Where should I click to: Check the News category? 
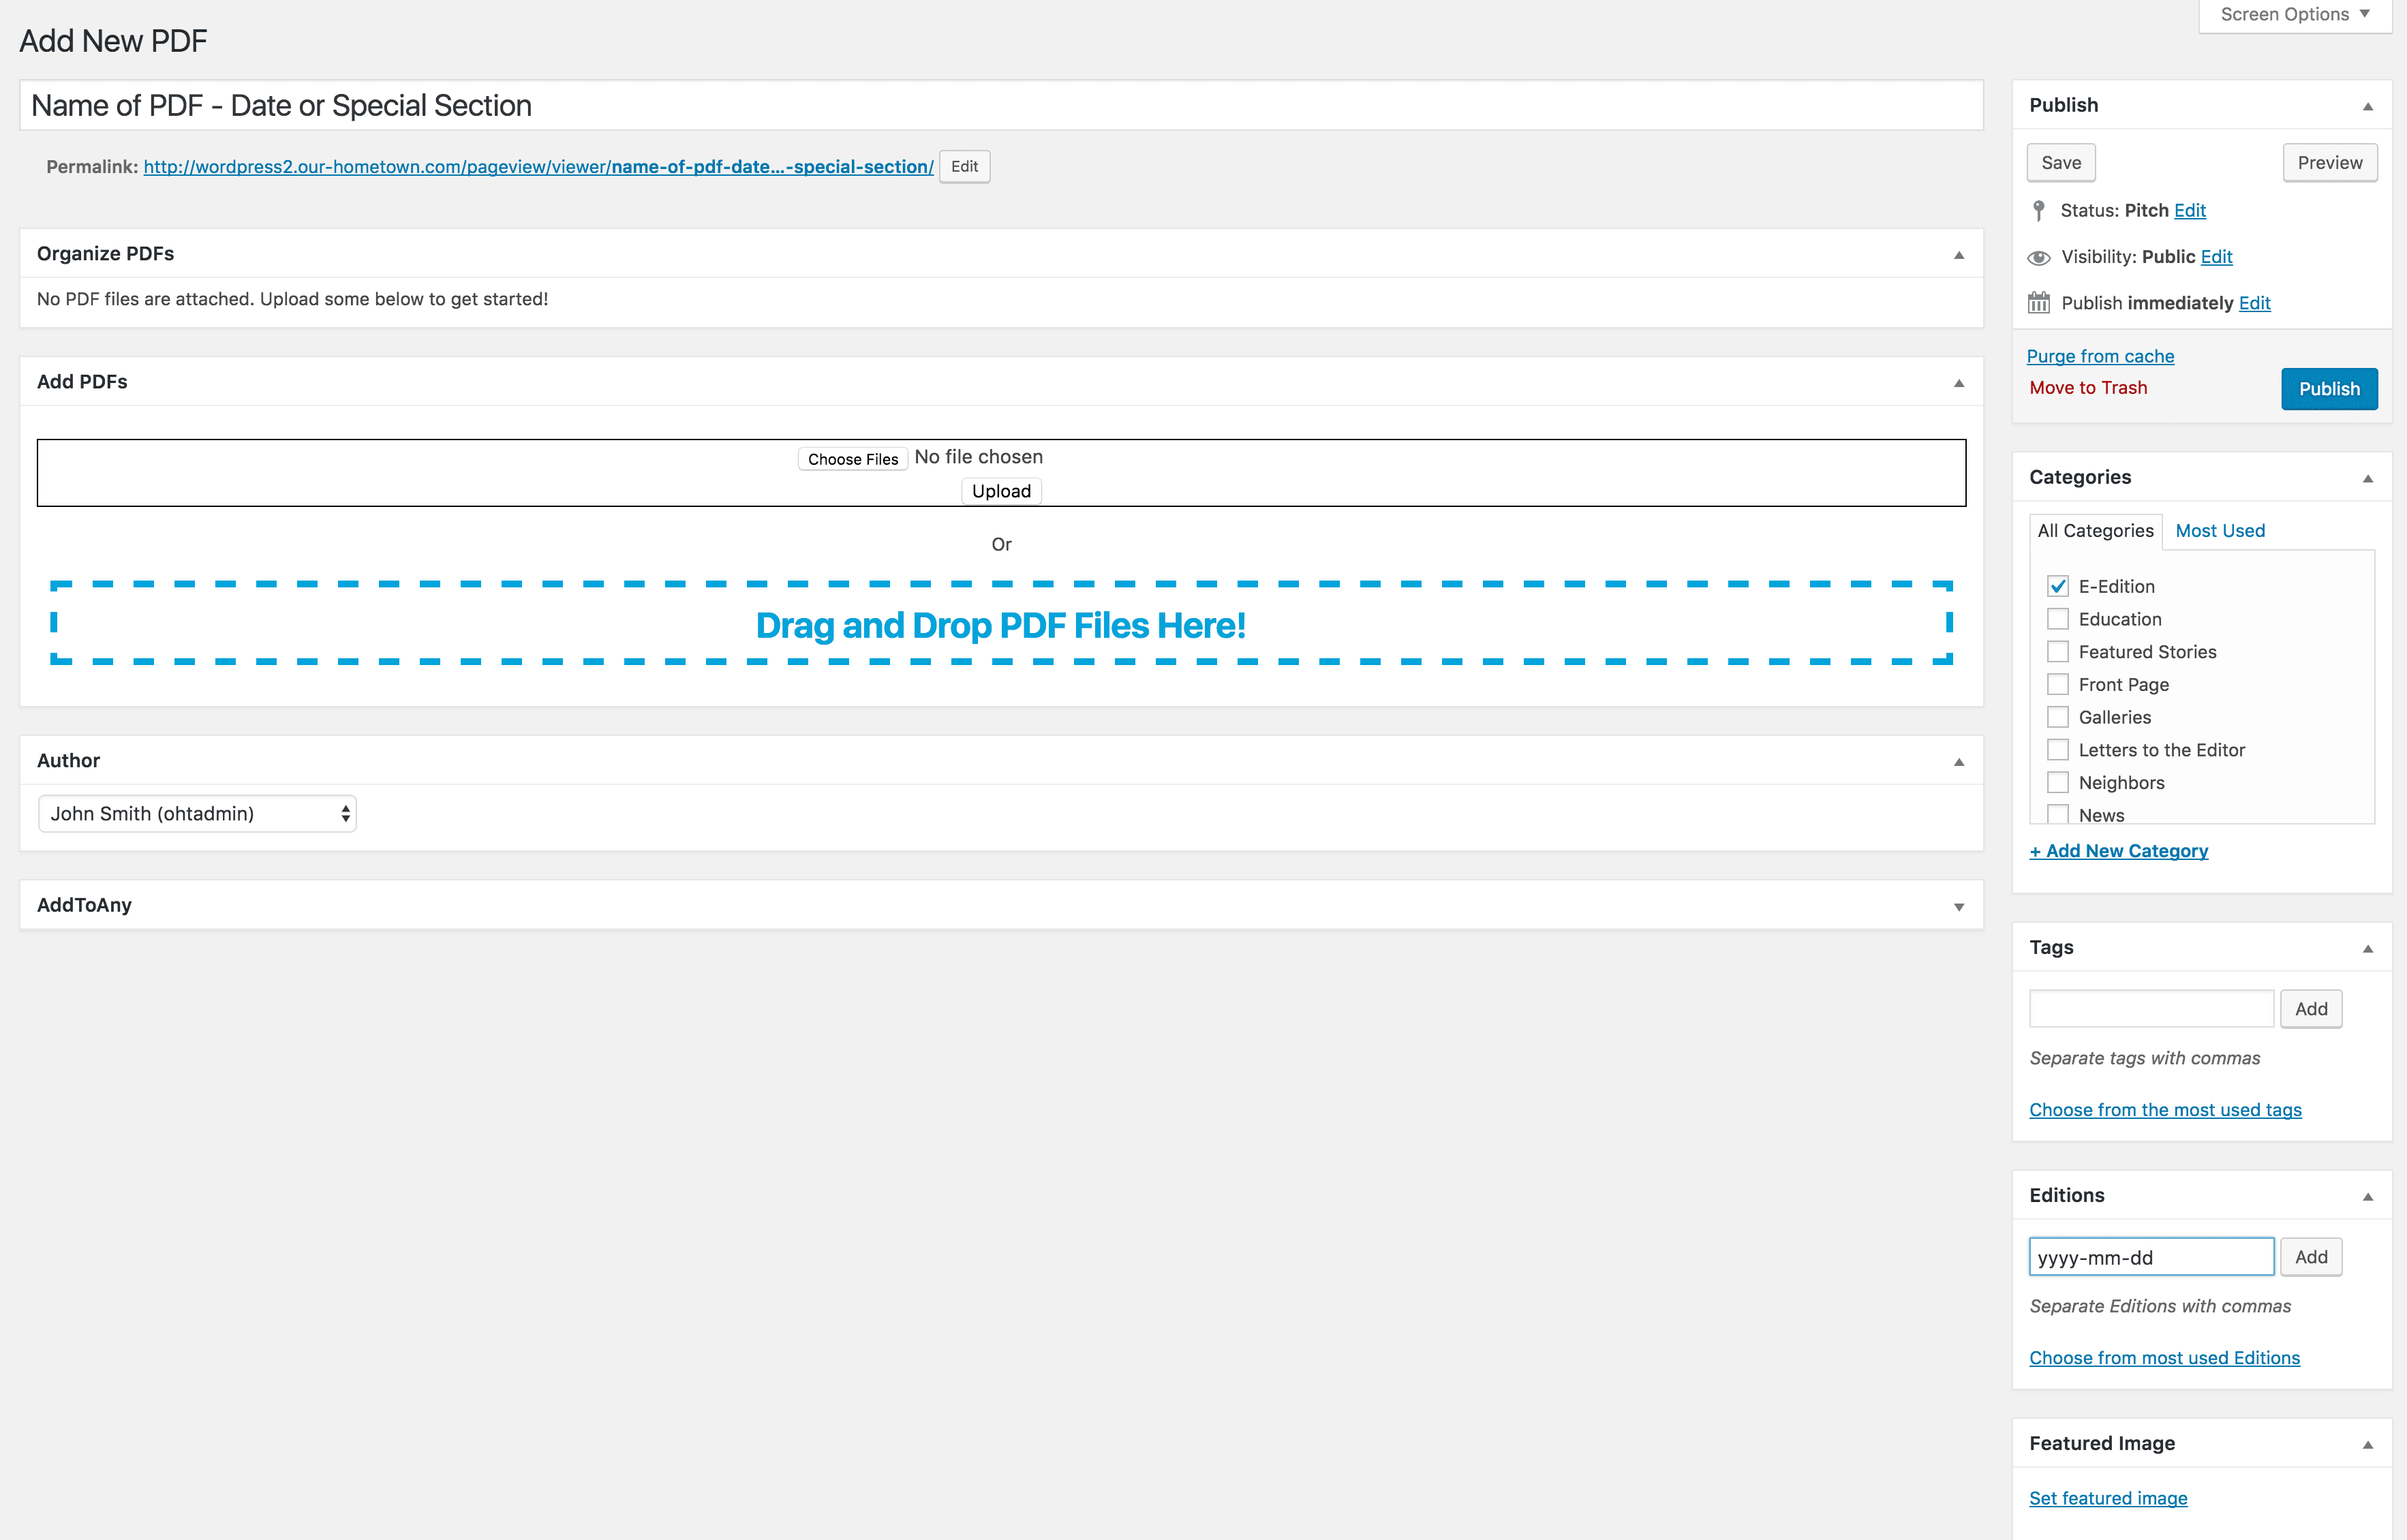[x=2057, y=814]
